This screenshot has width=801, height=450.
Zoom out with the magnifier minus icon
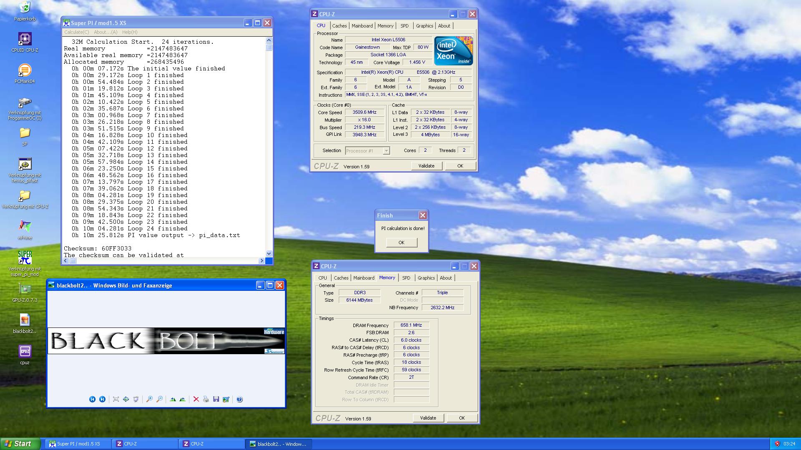(x=159, y=399)
